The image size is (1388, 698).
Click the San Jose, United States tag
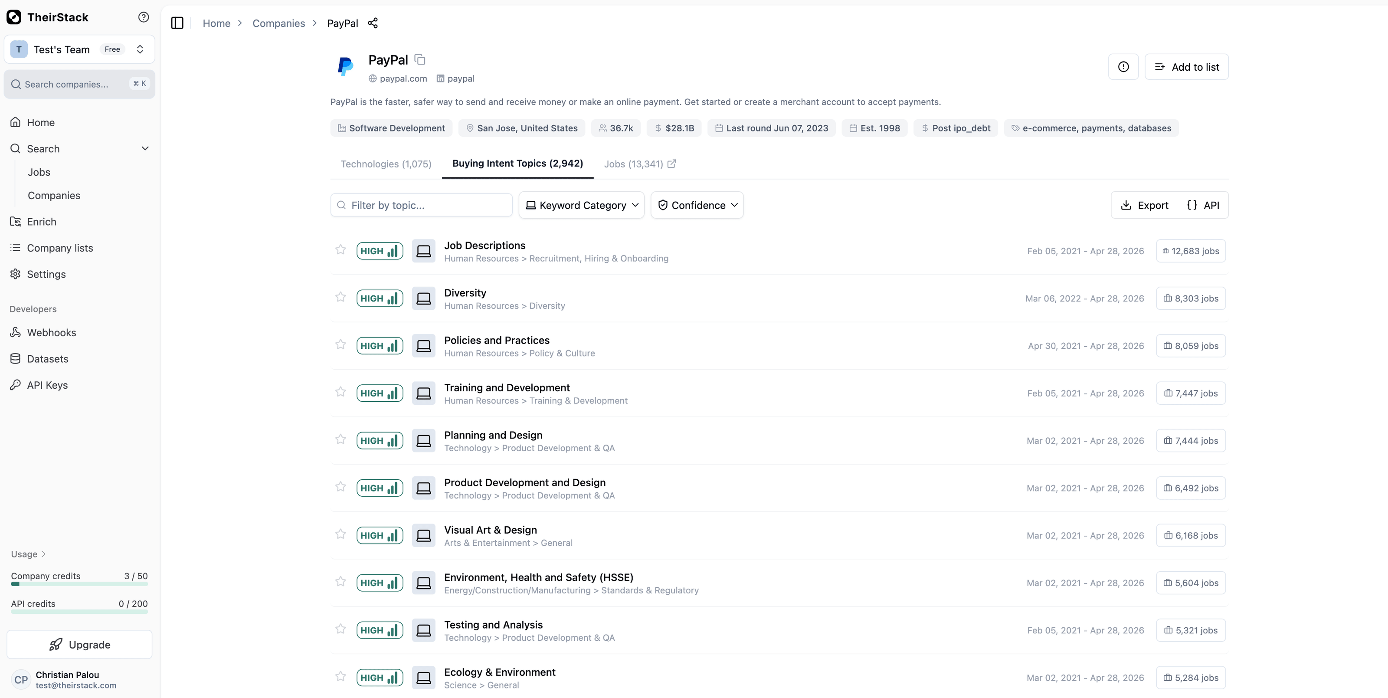(521, 128)
